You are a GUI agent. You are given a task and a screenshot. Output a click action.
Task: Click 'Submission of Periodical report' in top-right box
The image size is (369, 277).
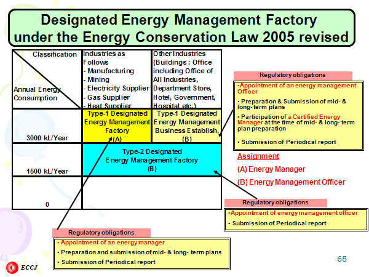pyautogui.click(x=287, y=142)
